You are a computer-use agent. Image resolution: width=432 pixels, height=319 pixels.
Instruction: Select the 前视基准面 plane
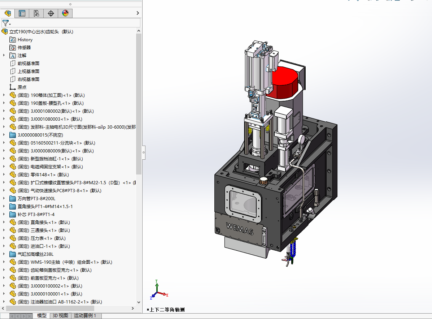(x=29, y=64)
